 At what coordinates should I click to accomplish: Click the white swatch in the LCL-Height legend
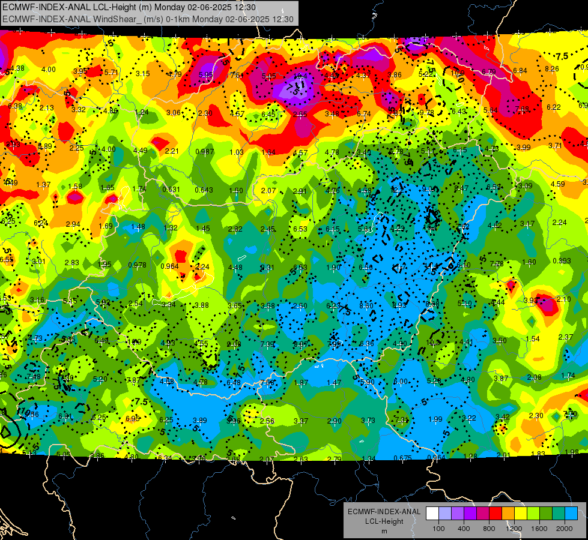(432, 514)
